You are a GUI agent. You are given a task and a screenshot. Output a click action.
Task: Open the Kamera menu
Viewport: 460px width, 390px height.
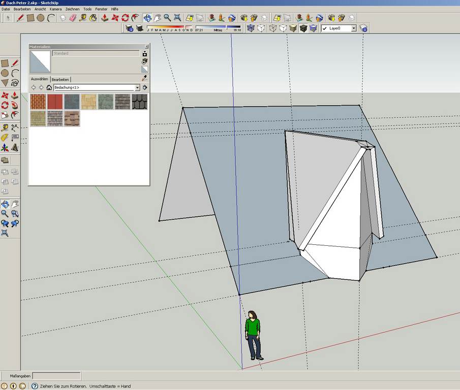coord(55,9)
